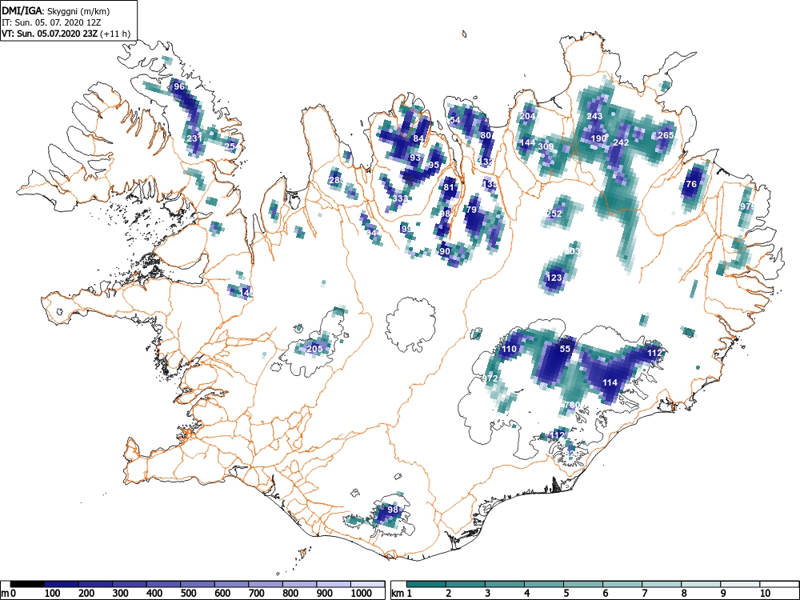Click the map value 144
Image resolution: width=800 pixels, height=600 pixels.
(x=527, y=142)
